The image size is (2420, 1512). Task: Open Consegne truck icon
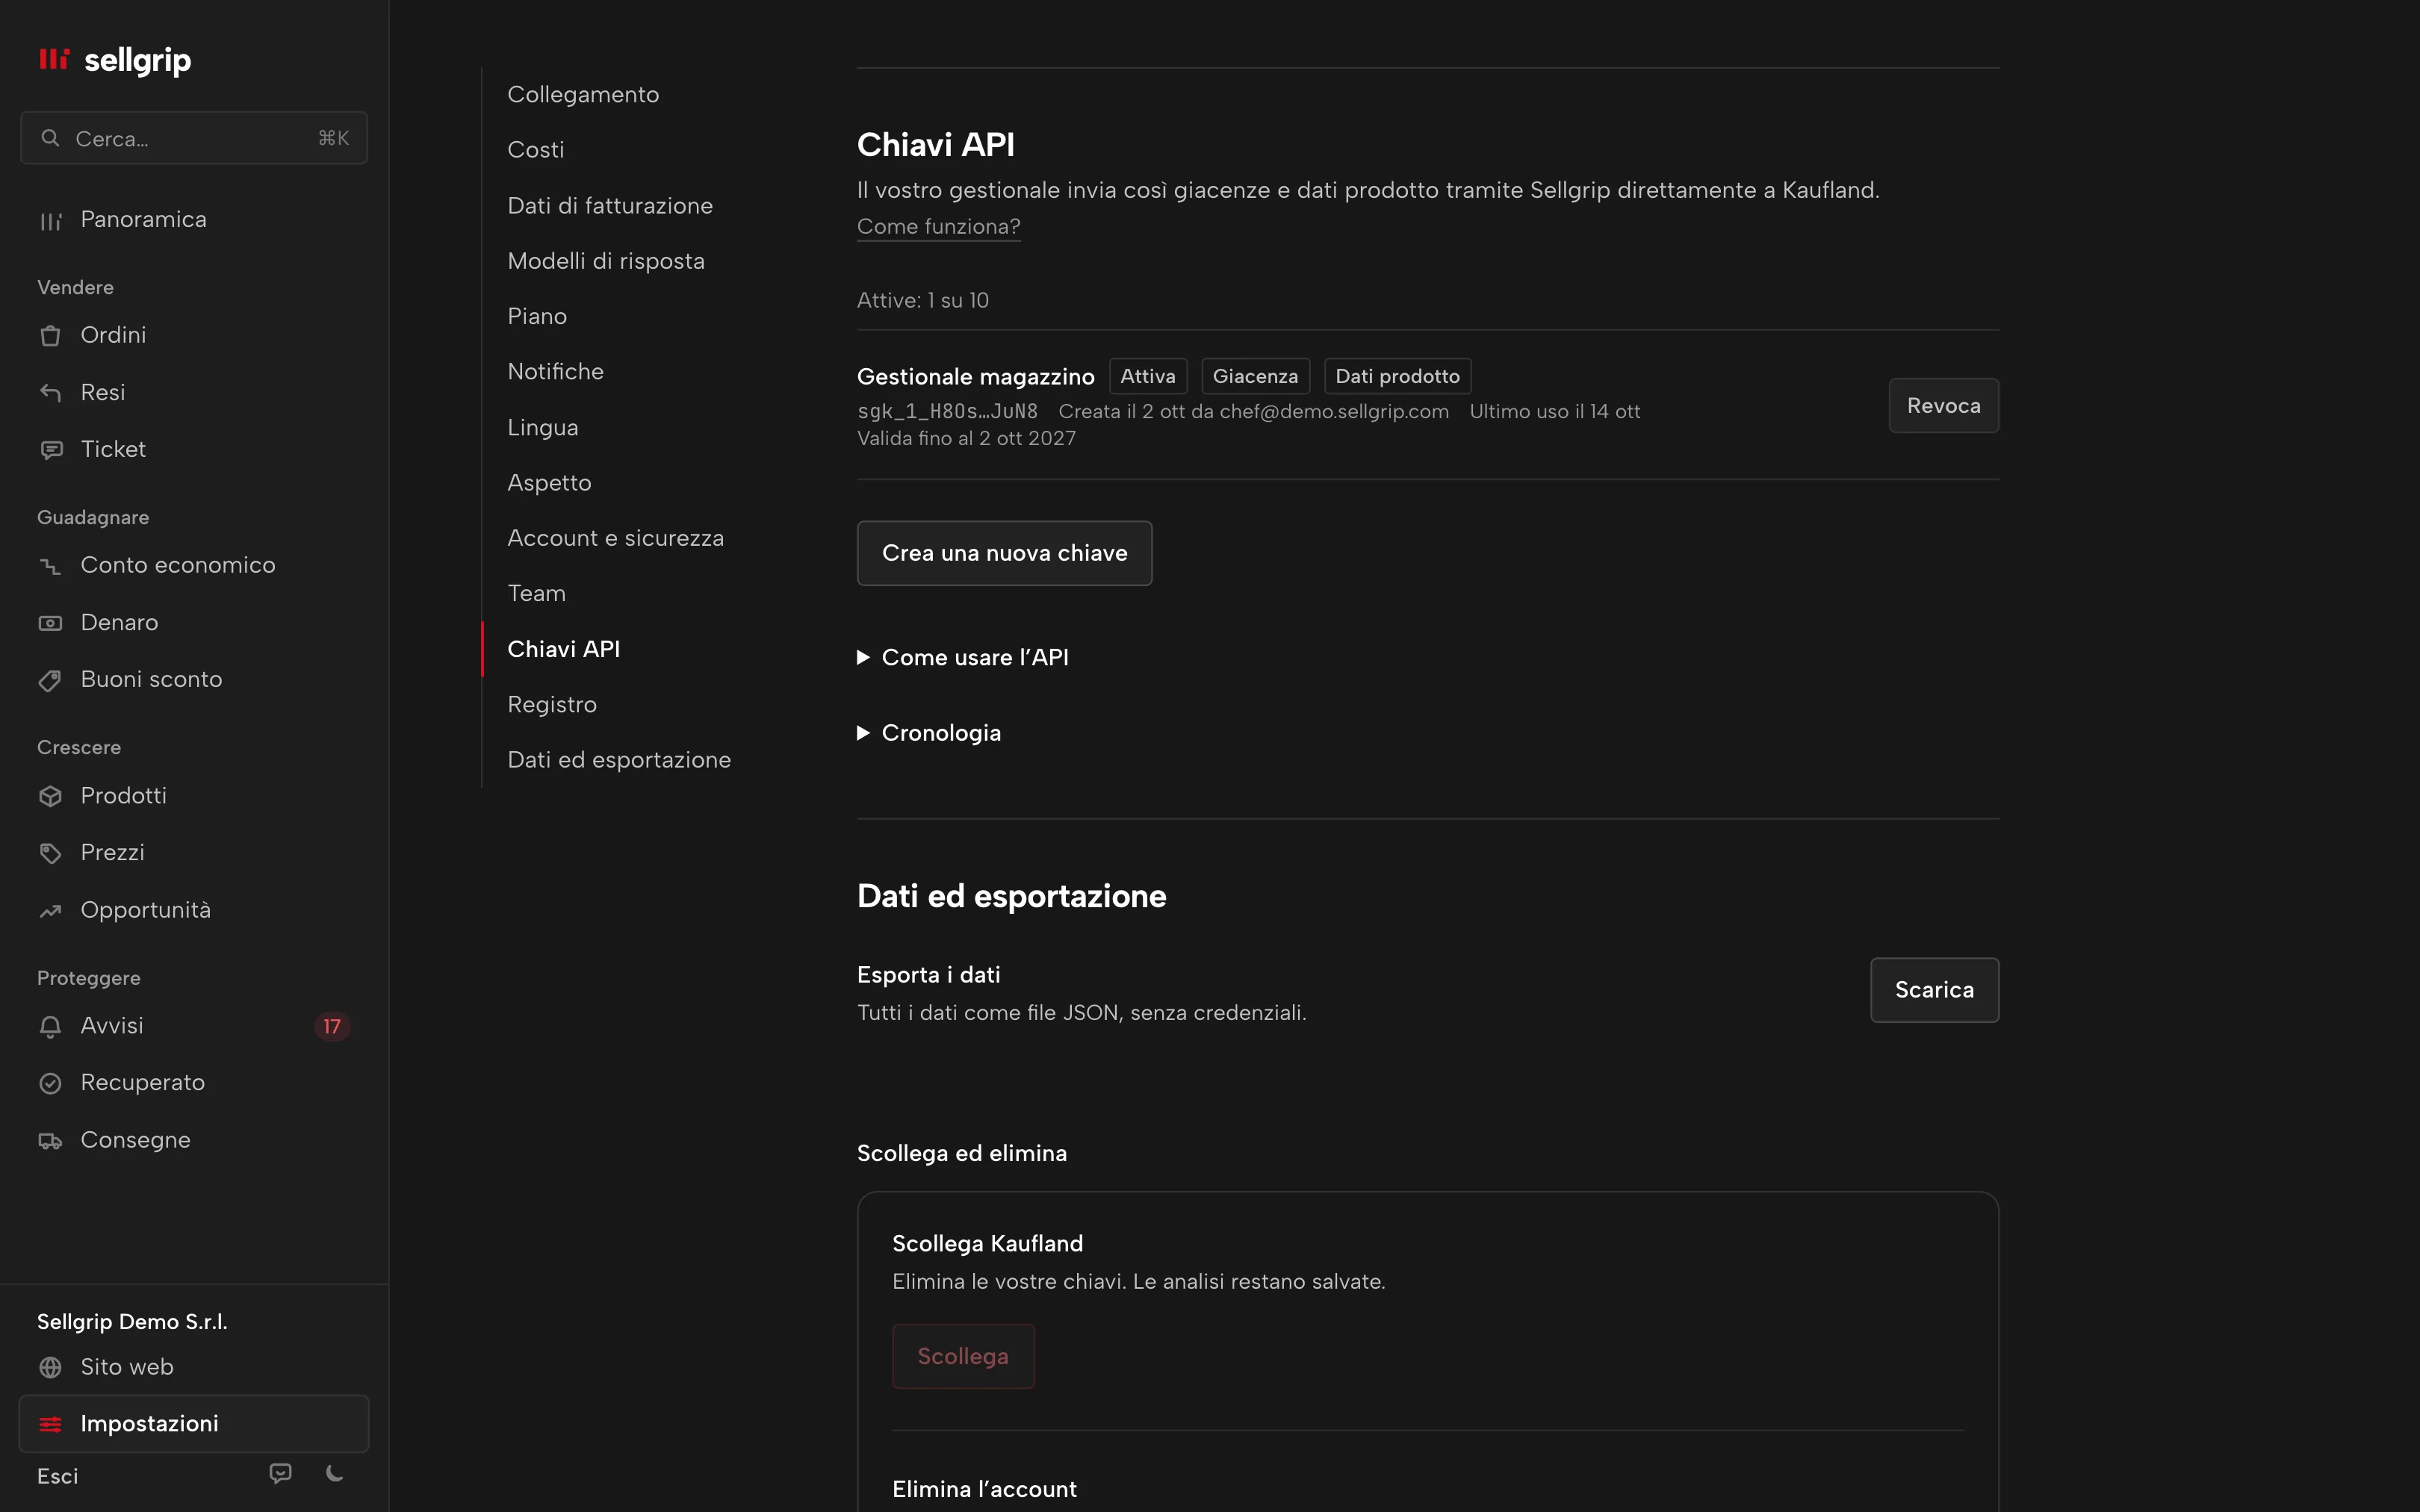click(x=50, y=1141)
